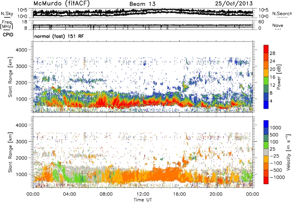Click the Slant Range label of power panel

[x=10, y=77]
